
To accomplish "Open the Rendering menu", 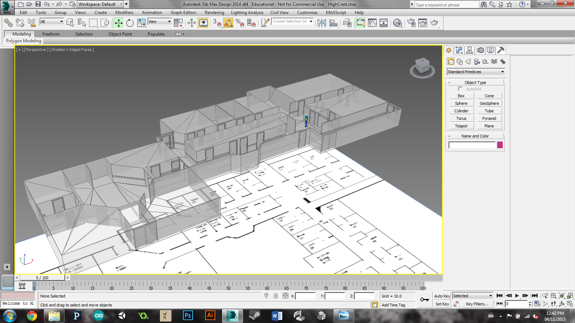I will 214,13.
